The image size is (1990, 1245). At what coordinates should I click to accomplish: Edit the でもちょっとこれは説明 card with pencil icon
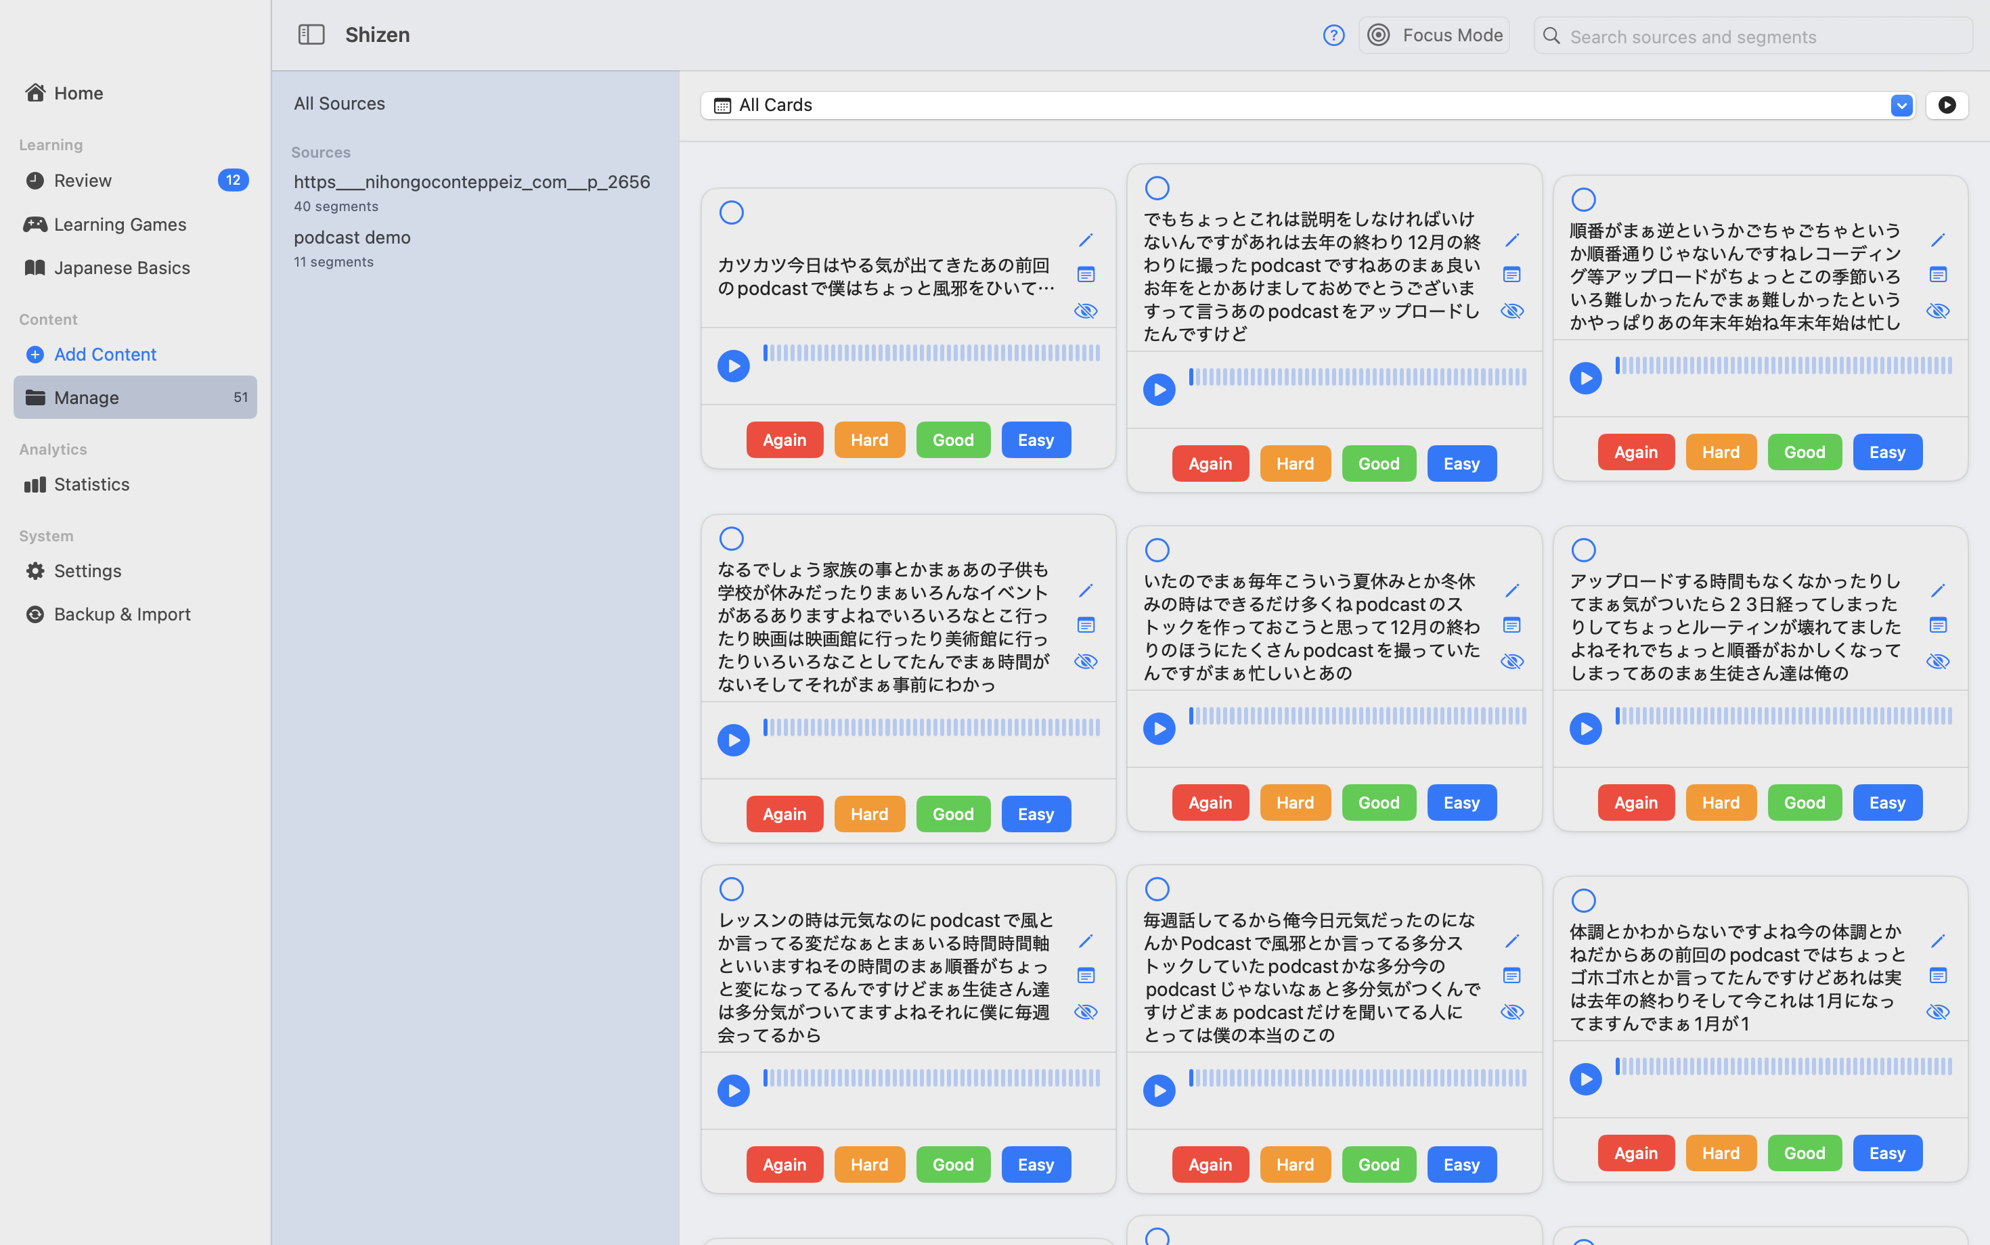click(1511, 240)
